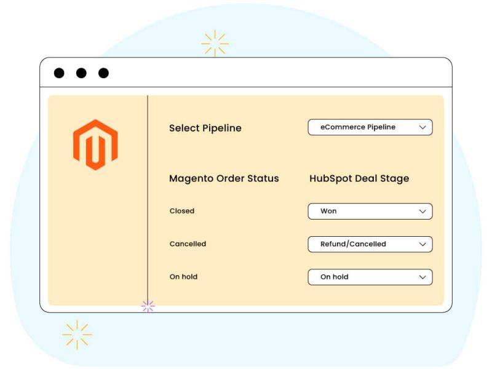Click the orange sparkle decoration above the window
The width and height of the screenshot is (492, 369).
pyautogui.click(x=214, y=43)
